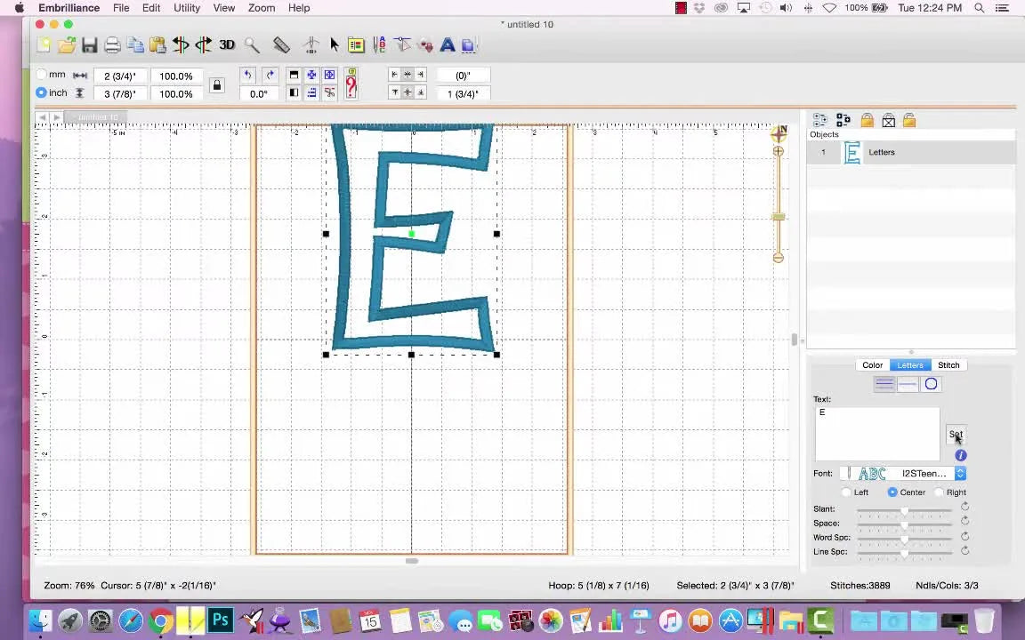Click the ruler measurement tool icon
Viewport: 1025px width, 640px height.
point(281,44)
